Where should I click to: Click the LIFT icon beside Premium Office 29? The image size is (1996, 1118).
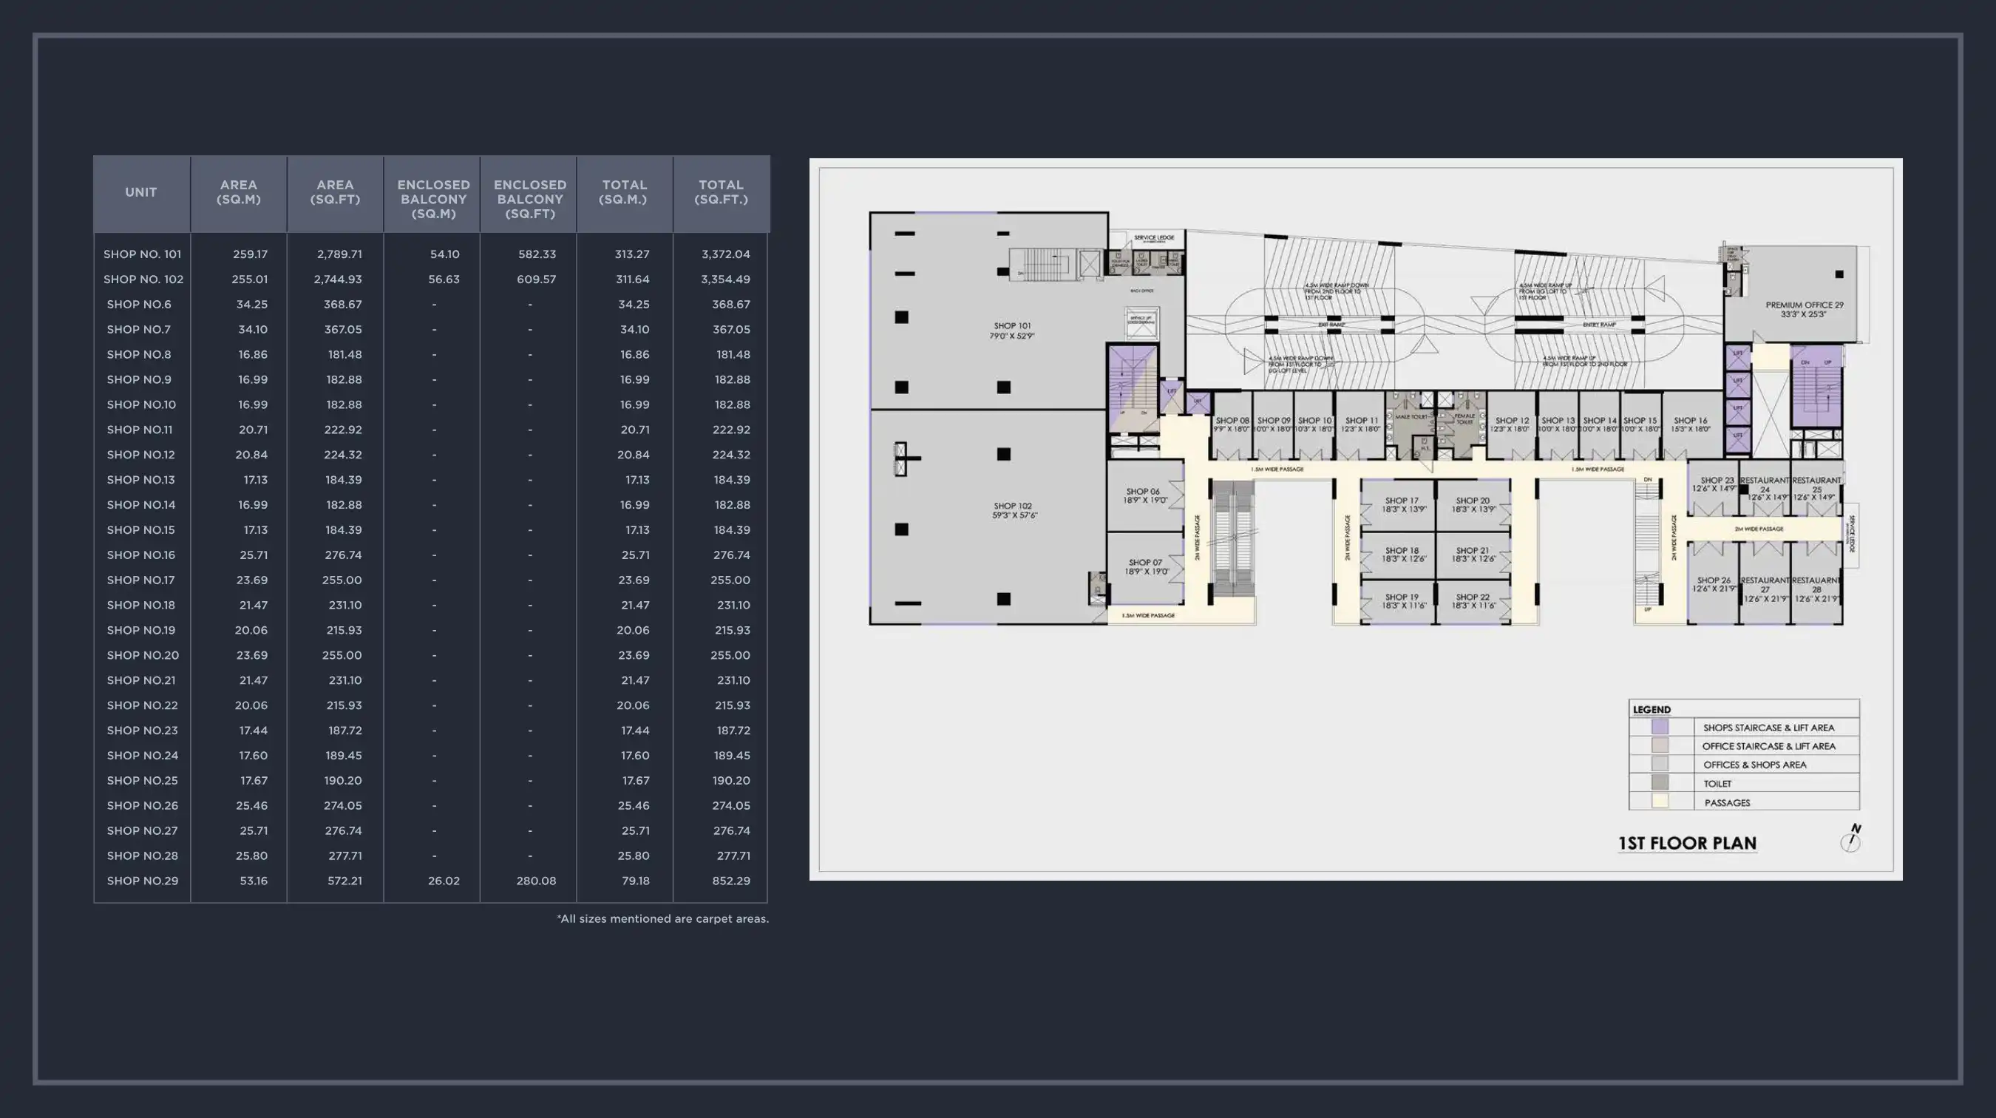[x=1739, y=356]
